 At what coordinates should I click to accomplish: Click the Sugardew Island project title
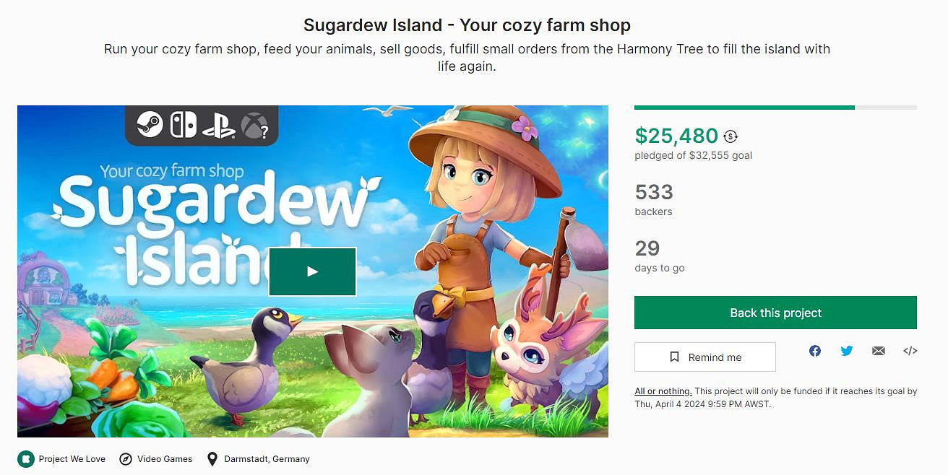(467, 25)
